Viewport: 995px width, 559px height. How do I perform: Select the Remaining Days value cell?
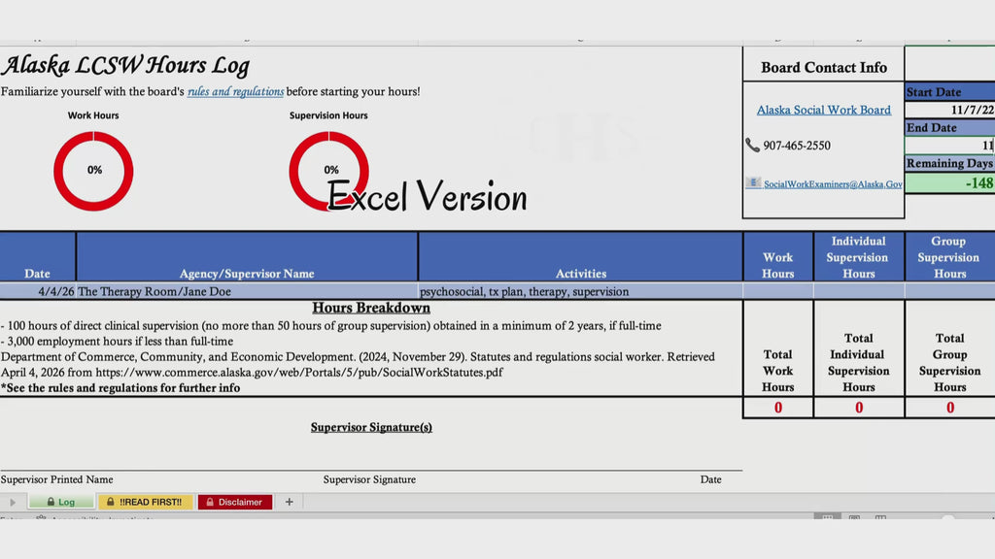point(949,183)
